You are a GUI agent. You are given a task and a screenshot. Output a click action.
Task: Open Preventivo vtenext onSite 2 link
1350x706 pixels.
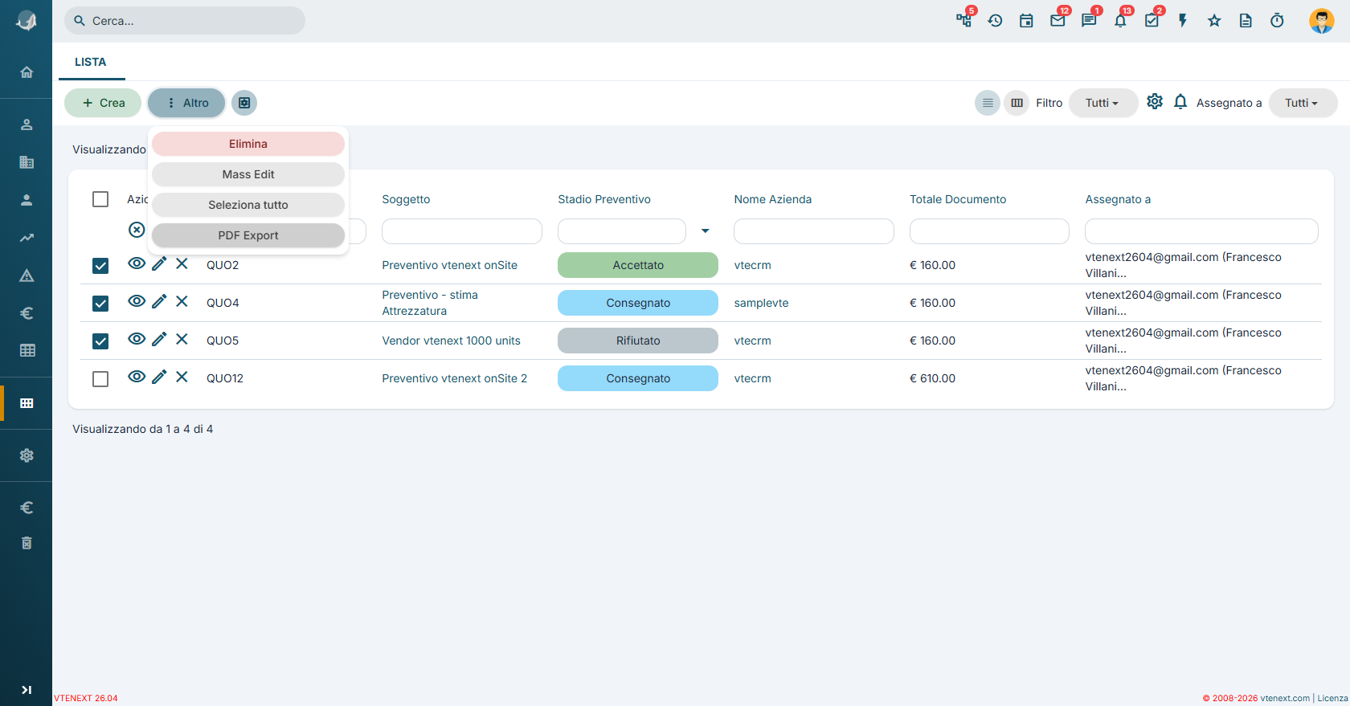tap(455, 378)
